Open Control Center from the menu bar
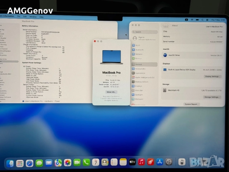This screenshot has height=172, width=229. [x=207, y=20]
